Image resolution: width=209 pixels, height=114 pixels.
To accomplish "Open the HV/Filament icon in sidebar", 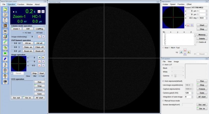I will [5, 21].
